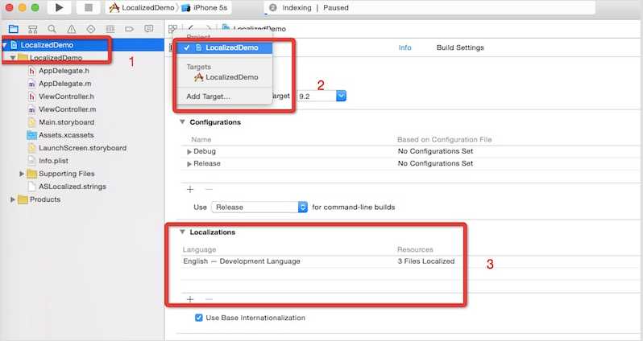Click No Configurations Set for Debug
Viewport: 643px width, 341px height.
[435, 151]
